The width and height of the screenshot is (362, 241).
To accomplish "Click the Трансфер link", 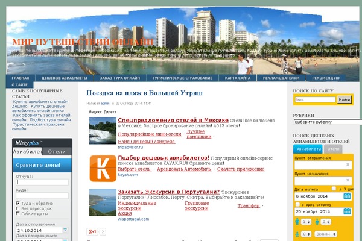I will (x=249, y=205).
